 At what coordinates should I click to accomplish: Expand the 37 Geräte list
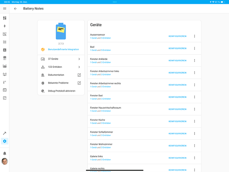[x=61, y=59]
